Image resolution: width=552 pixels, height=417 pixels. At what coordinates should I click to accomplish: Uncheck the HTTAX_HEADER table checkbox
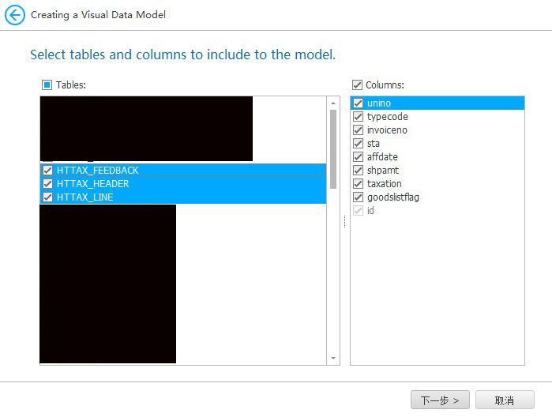coord(47,184)
